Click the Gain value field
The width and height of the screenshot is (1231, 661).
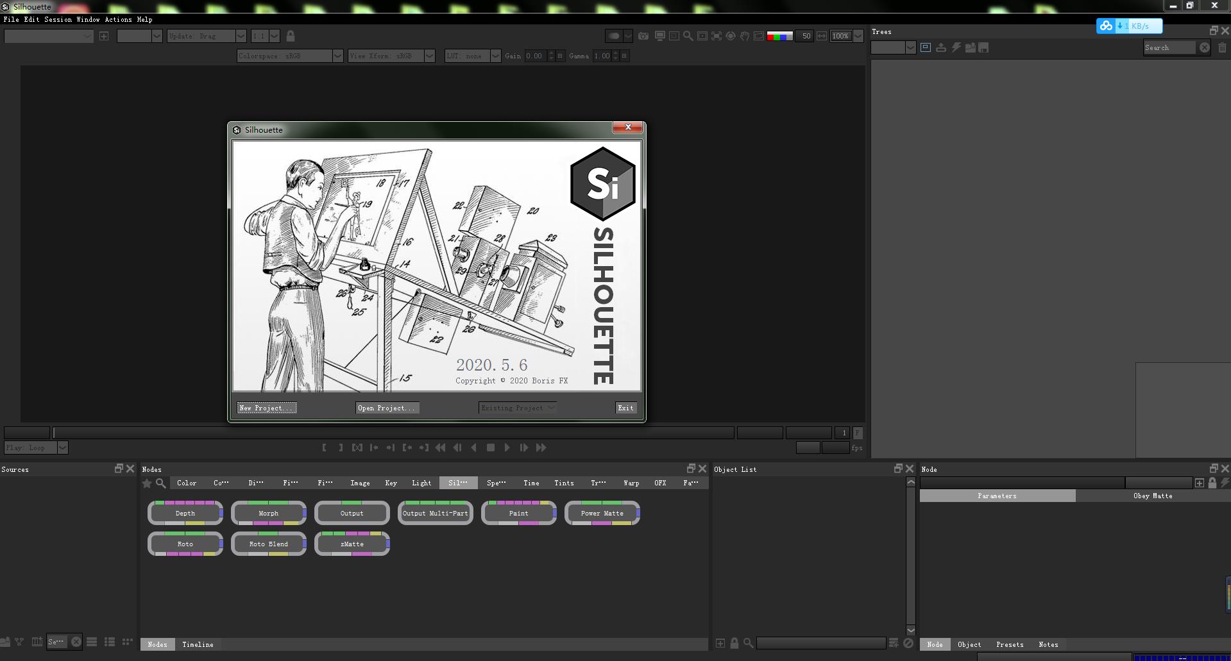[x=536, y=56]
